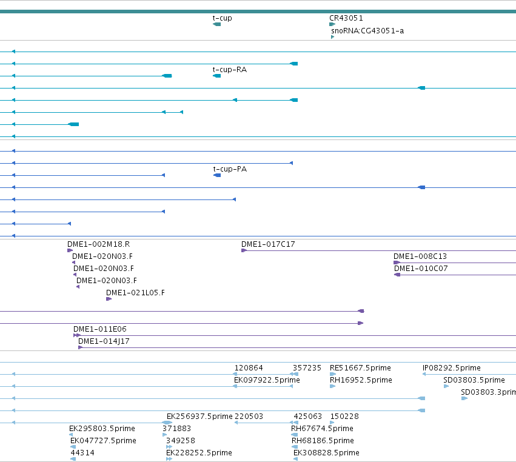The width and height of the screenshot is (516, 462).
Task: Select EST label 371883
Action: tap(176, 429)
